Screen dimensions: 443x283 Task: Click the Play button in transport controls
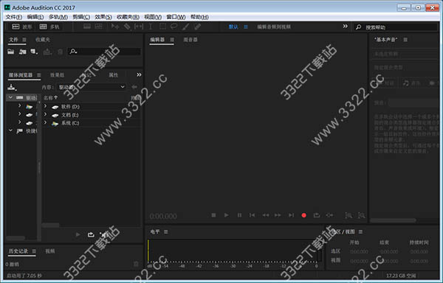[227, 215]
